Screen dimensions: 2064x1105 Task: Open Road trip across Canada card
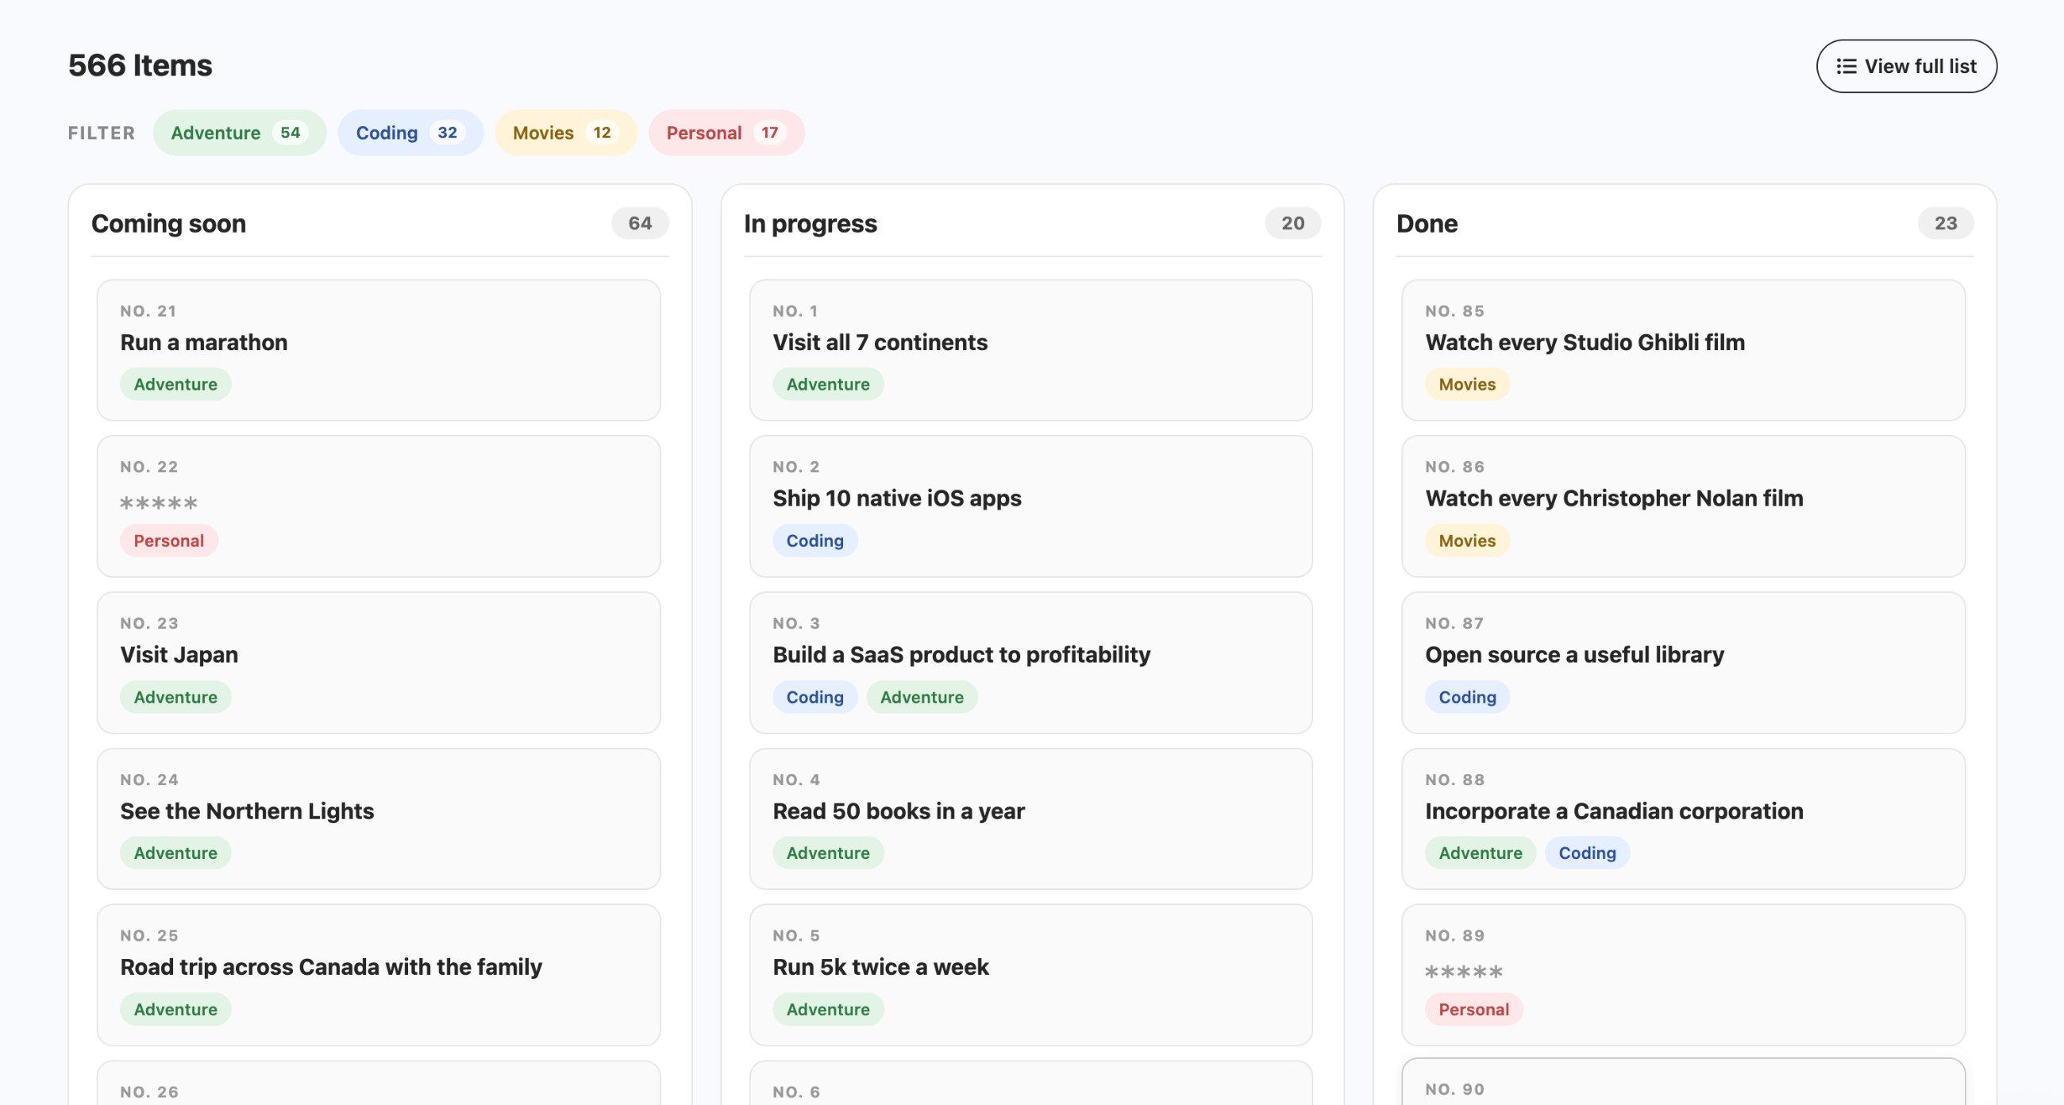tap(378, 974)
